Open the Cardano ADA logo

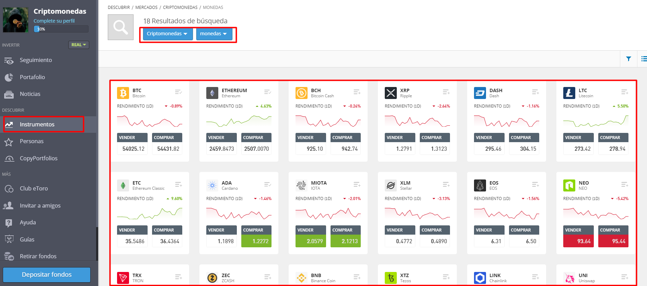[x=212, y=185]
